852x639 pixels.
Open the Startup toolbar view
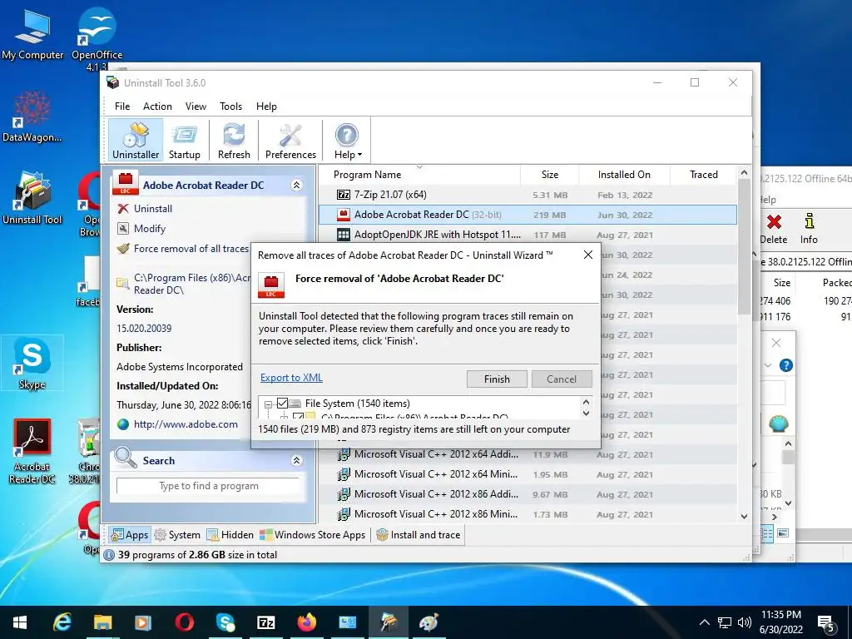[184, 141]
